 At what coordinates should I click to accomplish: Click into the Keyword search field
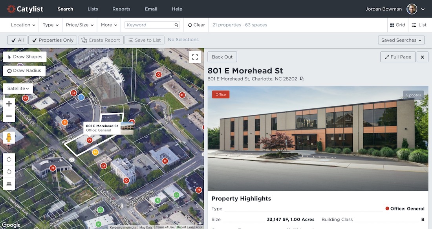click(x=152, y=25)
